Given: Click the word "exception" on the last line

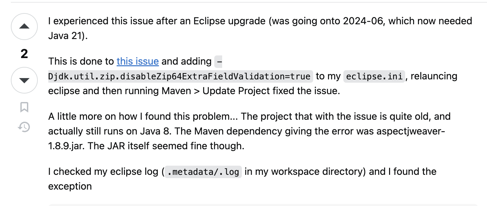Looking at the screenshot, I should click(70, 186).
